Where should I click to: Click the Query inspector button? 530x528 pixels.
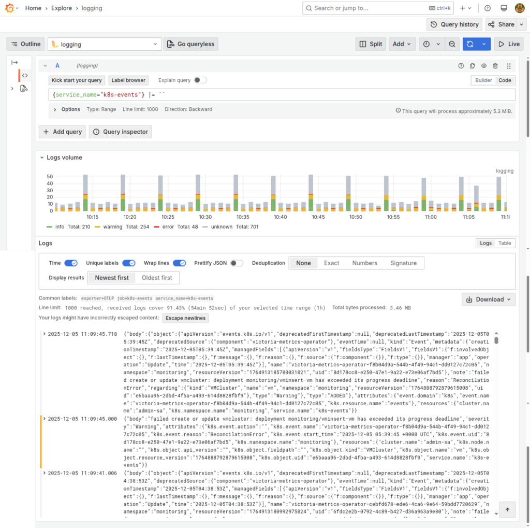coord(121,132)
